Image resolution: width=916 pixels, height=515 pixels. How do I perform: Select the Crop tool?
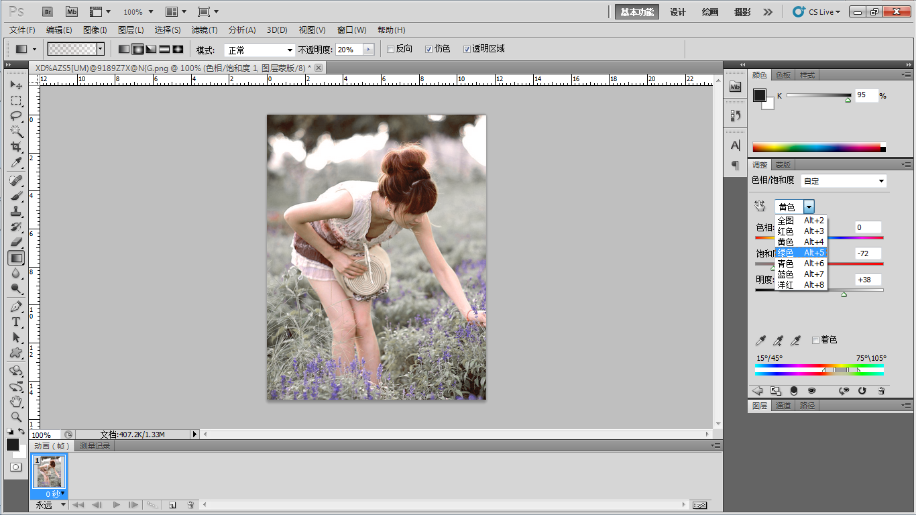[16, 147]
